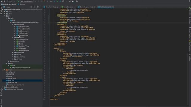Click the Git update project icon
Viewport: 191px width, 107px height.
click(54, 1)
